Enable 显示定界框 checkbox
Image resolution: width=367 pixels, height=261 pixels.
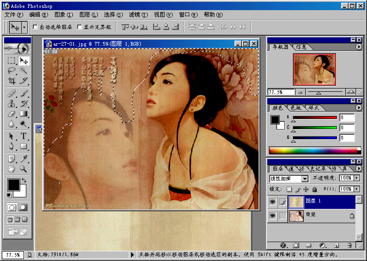click(x=79, y=27)
